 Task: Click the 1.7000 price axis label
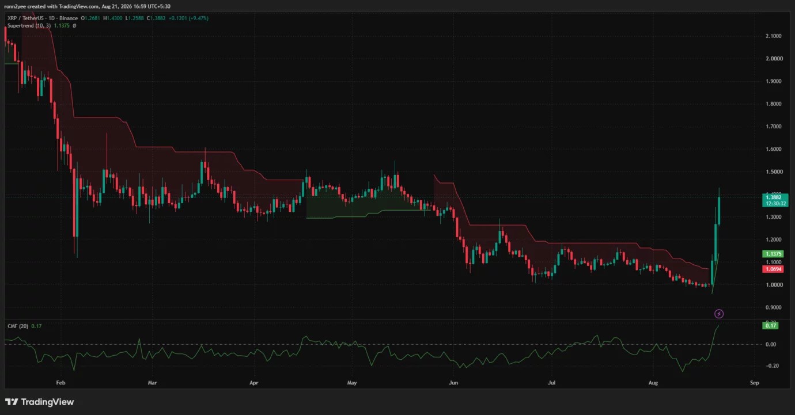pyautogui.click(x=774, y=126)
